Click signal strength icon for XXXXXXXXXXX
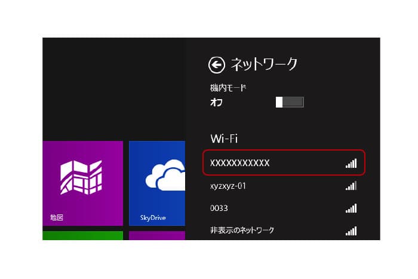 tap(351, 163)
